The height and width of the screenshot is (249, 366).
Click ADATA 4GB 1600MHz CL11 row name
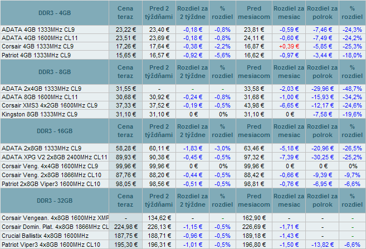tap(40, 38)
